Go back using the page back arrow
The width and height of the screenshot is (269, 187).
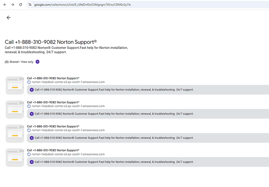[x=9, y=18]
